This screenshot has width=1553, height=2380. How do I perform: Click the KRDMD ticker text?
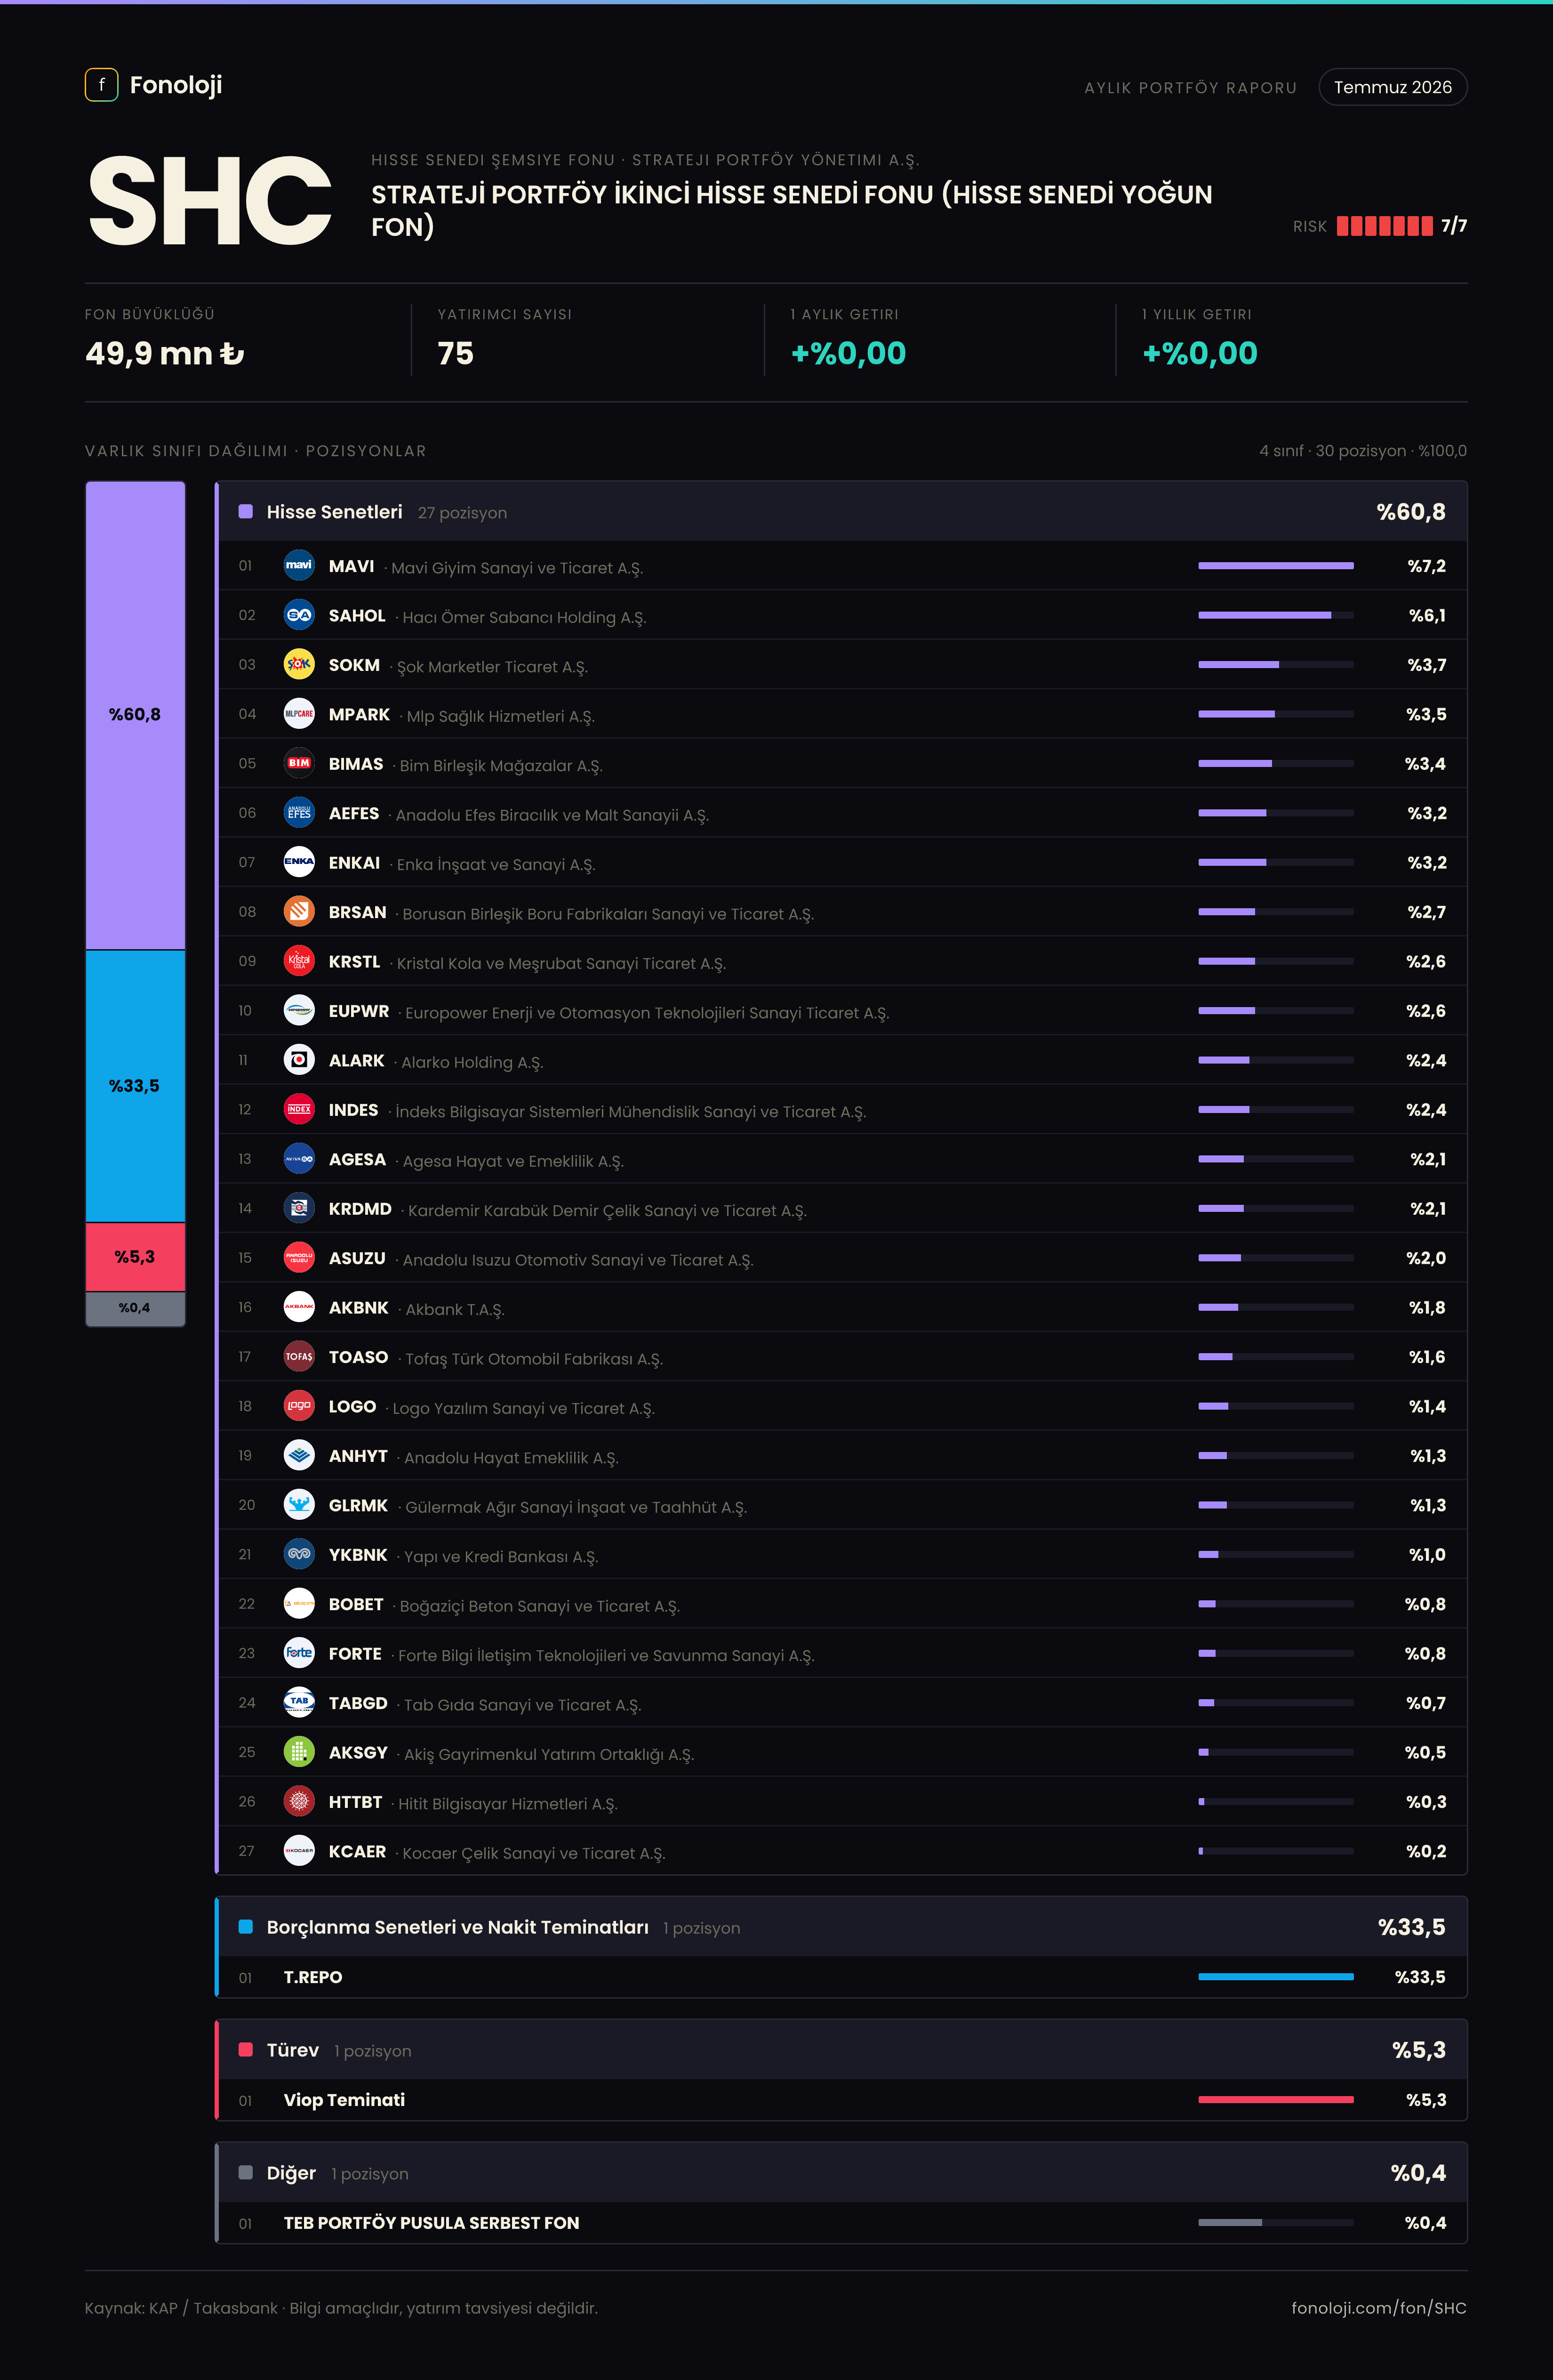[360, 1209]
